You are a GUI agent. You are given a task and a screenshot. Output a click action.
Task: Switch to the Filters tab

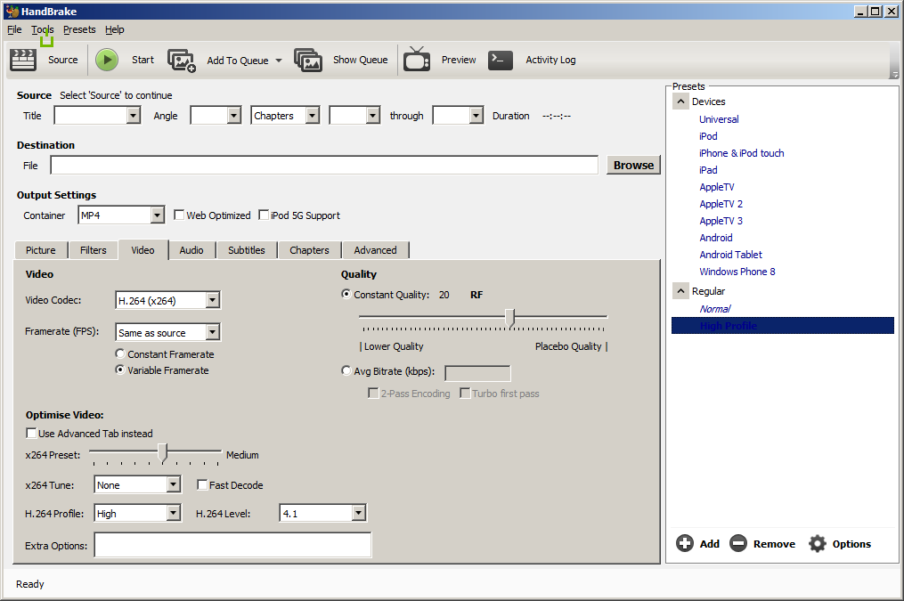coord(94,250)
